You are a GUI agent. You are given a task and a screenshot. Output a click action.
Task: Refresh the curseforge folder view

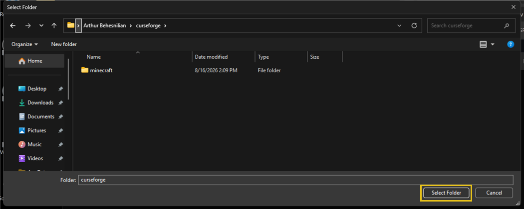tap(414, 26)
